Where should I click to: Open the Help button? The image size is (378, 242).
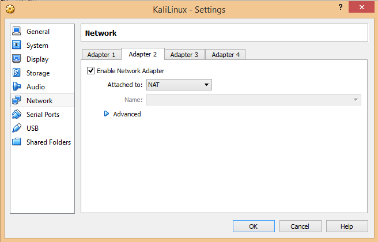click(347, 226)
